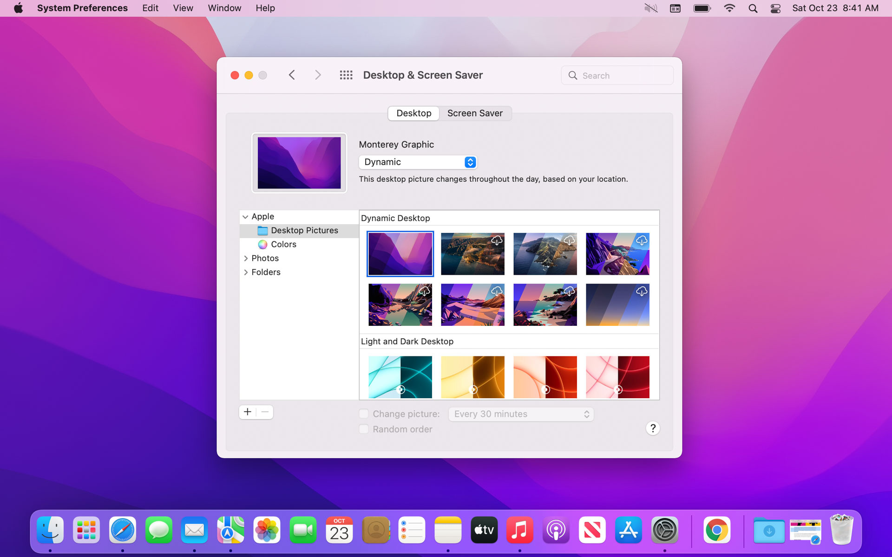The height and width of the screenshot is (557, 892).
Task: Open the Every 30 minutes interval dropdown
Action: pyautogui.click(x=520, y=413)
